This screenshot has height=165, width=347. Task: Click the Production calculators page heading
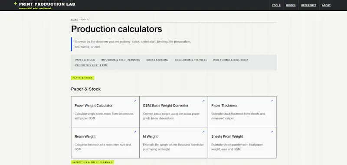[116, 29]
